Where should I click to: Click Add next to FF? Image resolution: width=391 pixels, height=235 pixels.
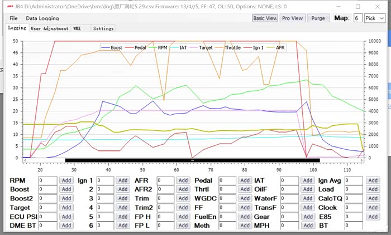(245, 207)
